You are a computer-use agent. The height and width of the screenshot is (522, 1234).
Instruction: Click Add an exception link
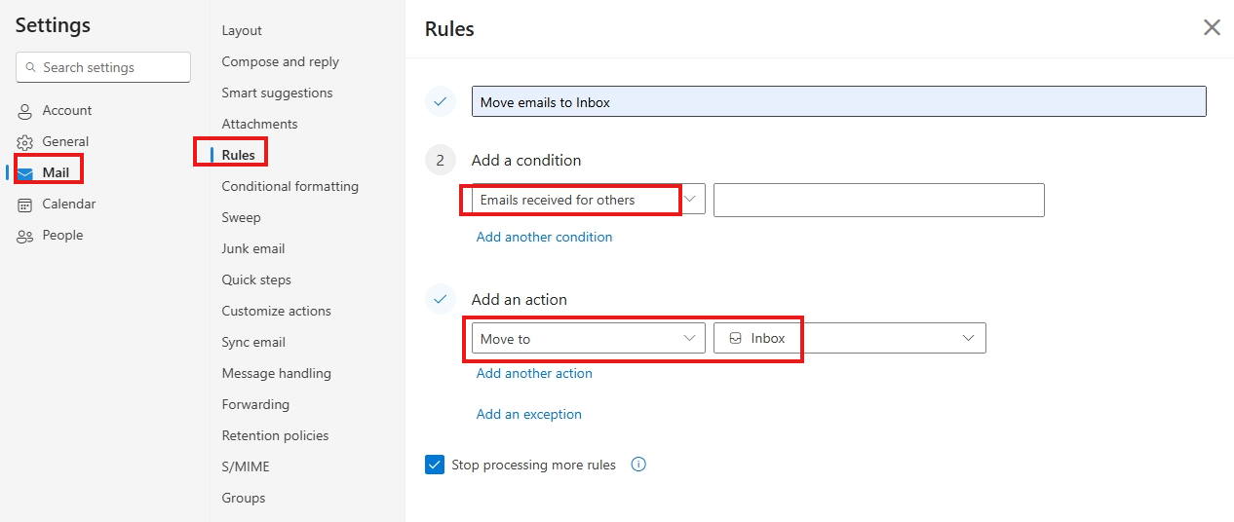528,414
